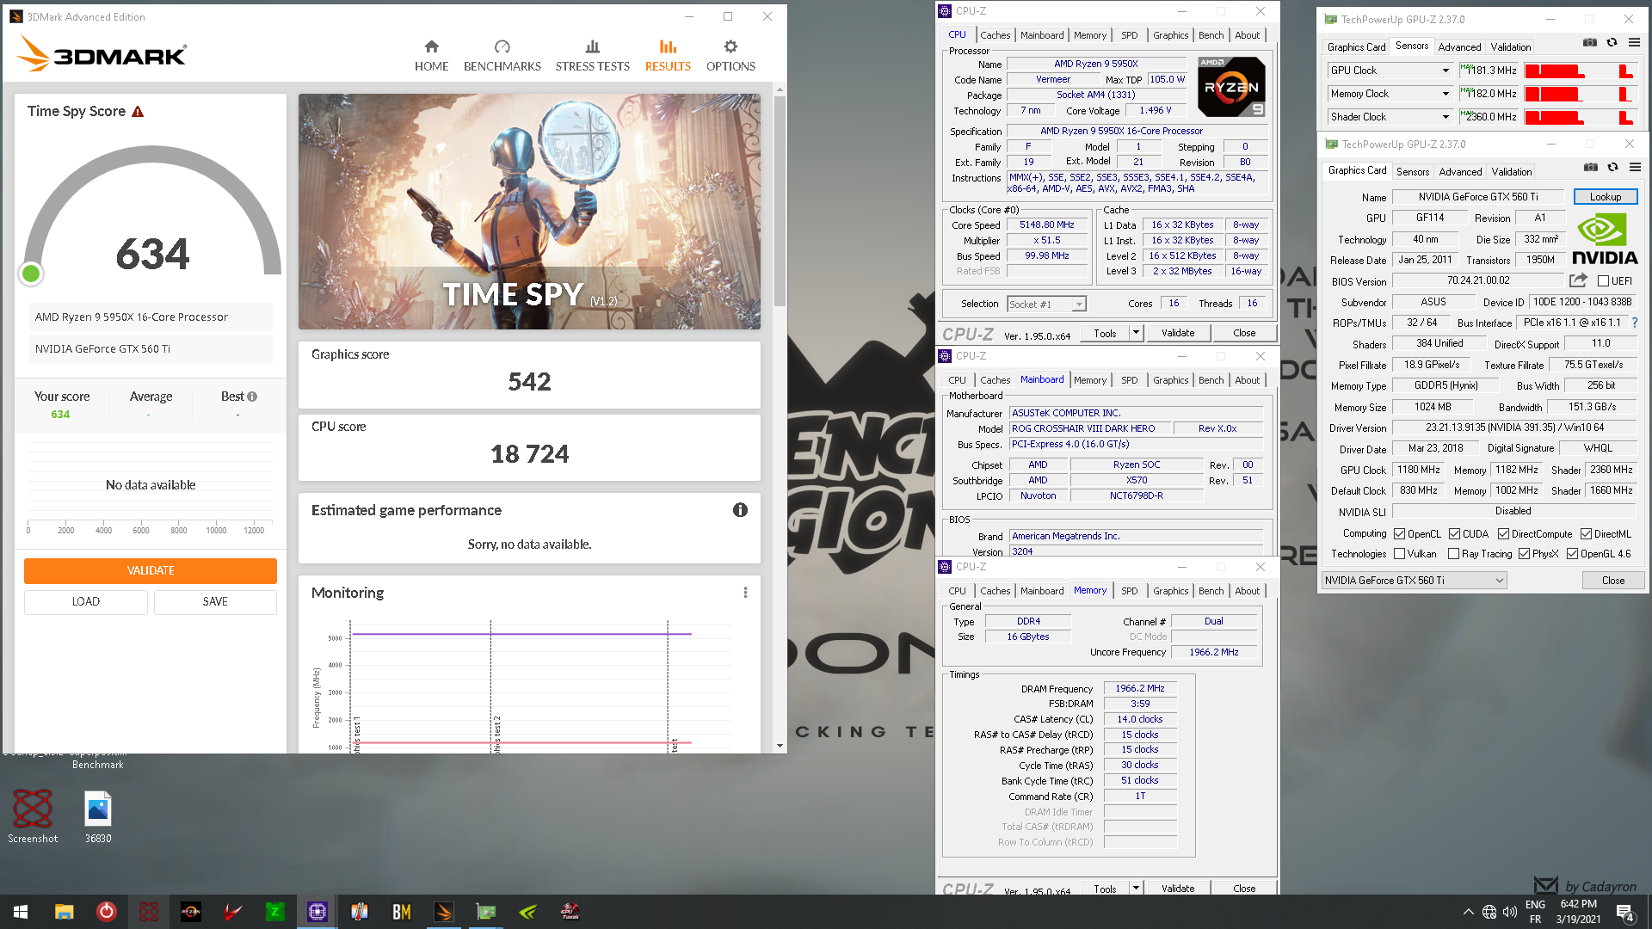Click the GPU-Z graphics card taskbar icon
This screenshot has height=929, width=1652.
click(485, 912)
